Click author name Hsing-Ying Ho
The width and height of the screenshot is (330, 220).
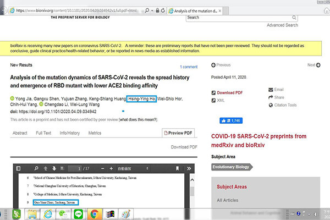point(141,99)
